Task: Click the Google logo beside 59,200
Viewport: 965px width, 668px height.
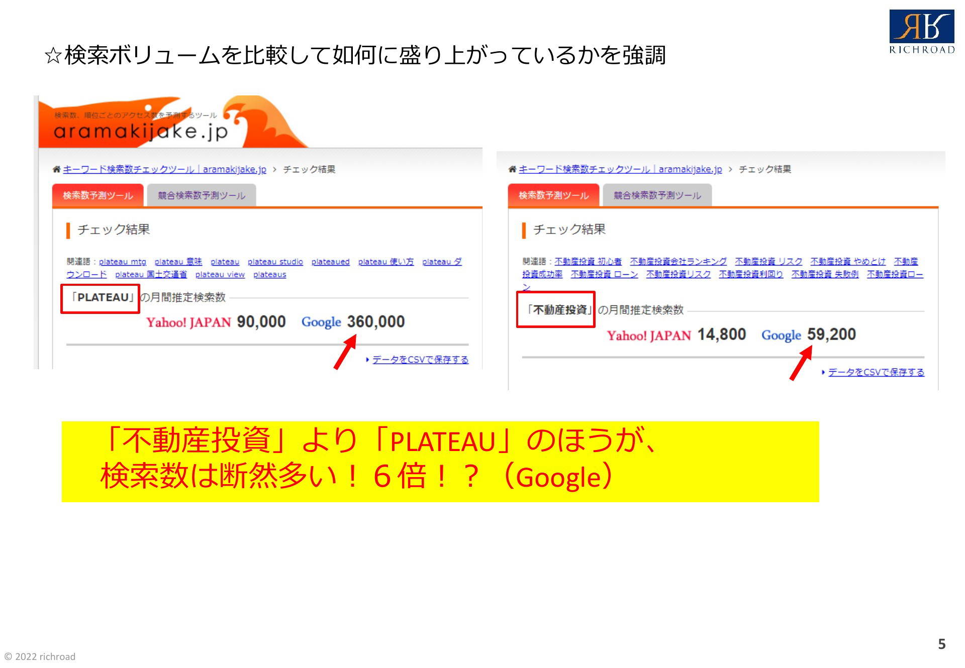Action: tap(781, 335)
